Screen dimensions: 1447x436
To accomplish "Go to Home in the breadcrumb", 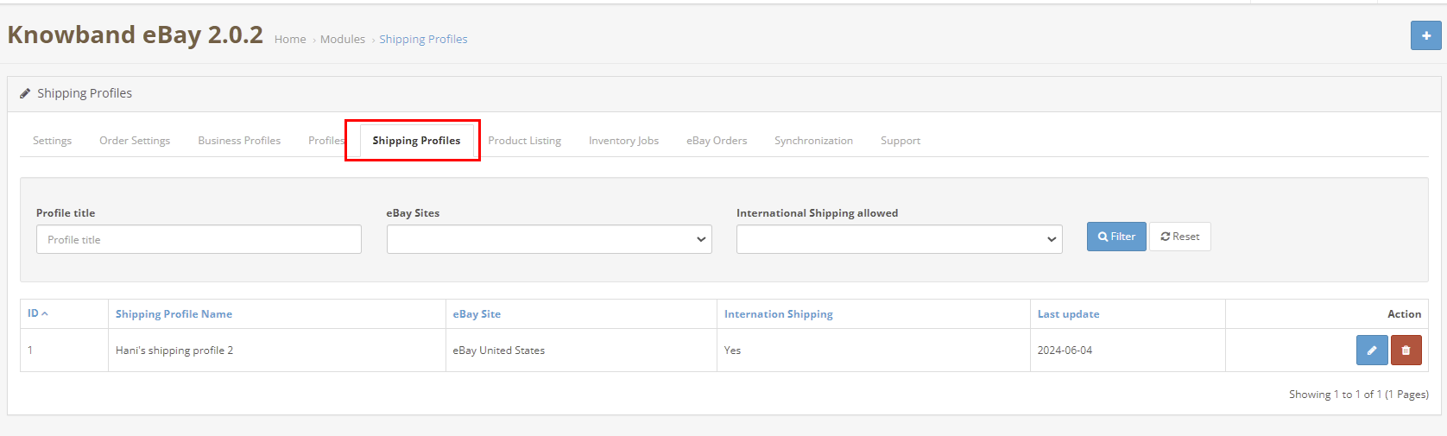I will pos(290,39).
